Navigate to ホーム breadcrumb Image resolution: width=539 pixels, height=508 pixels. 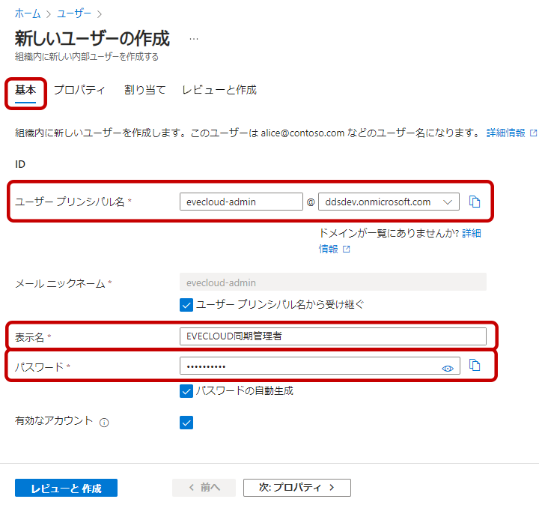[x=28, y=13]
